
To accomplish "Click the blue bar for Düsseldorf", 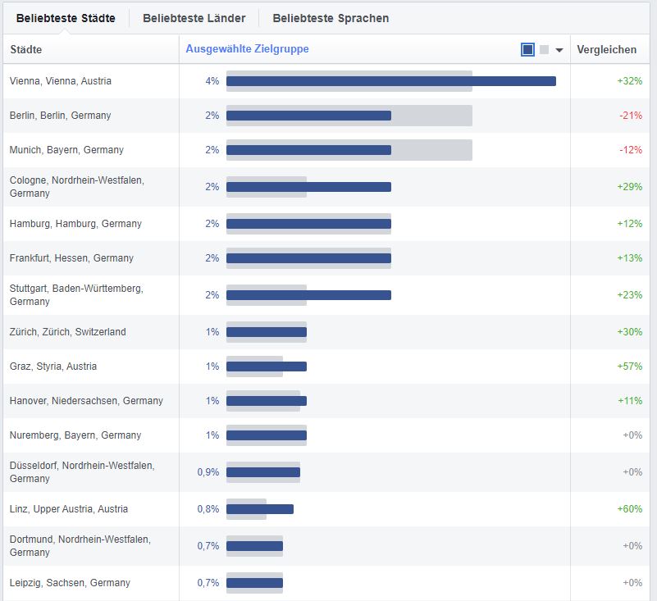I will pos(263,472).
